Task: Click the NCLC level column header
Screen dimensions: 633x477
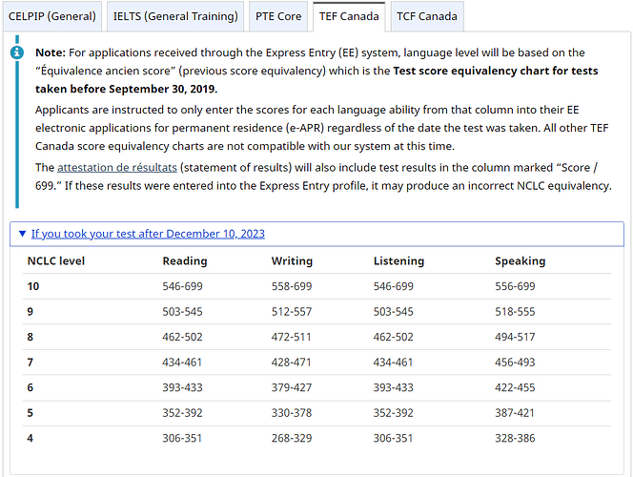Action: coord(56,260)
